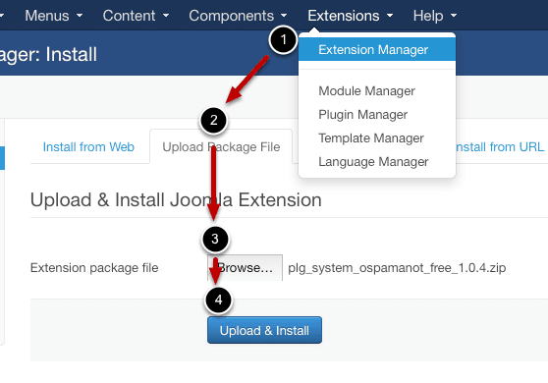Choose Plugin Manager in the Extensions menu

pyautogui.click(x=362, y=115)
